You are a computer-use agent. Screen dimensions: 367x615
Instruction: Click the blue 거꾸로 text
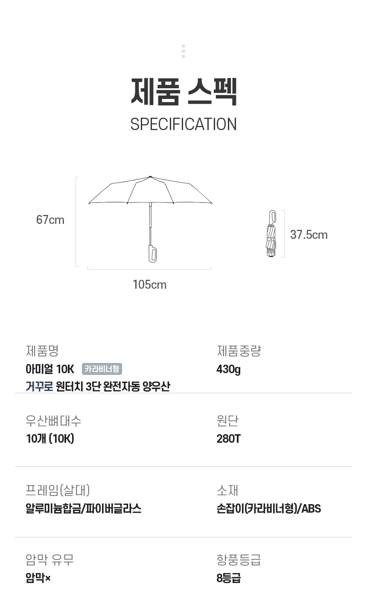(39, 386)
